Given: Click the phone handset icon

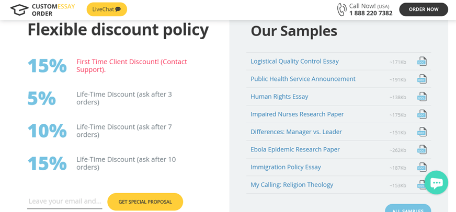Looking at the screenshot, I should 341,9.
